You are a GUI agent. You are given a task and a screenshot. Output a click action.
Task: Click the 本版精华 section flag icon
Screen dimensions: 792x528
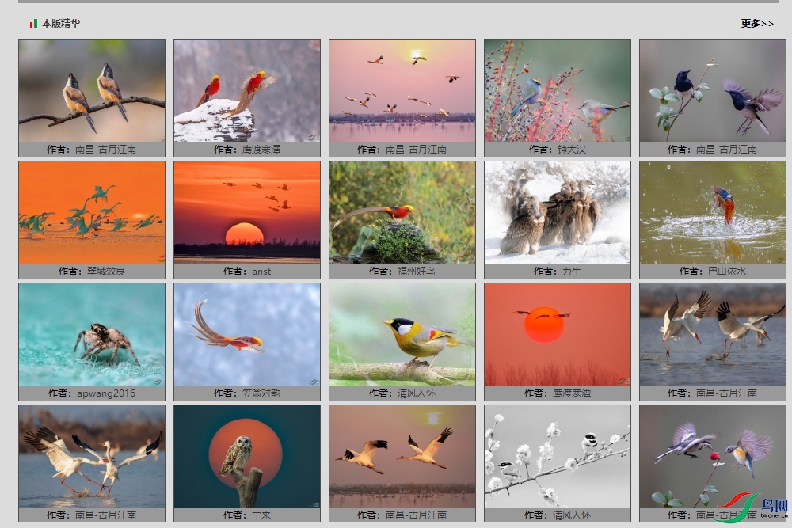coord(33,24)
